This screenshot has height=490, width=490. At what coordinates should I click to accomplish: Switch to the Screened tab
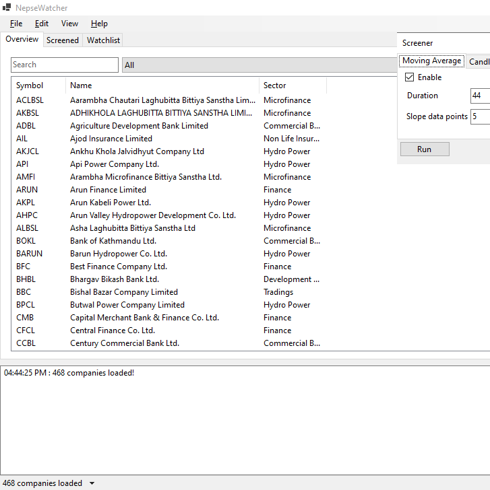coord(63,40)
